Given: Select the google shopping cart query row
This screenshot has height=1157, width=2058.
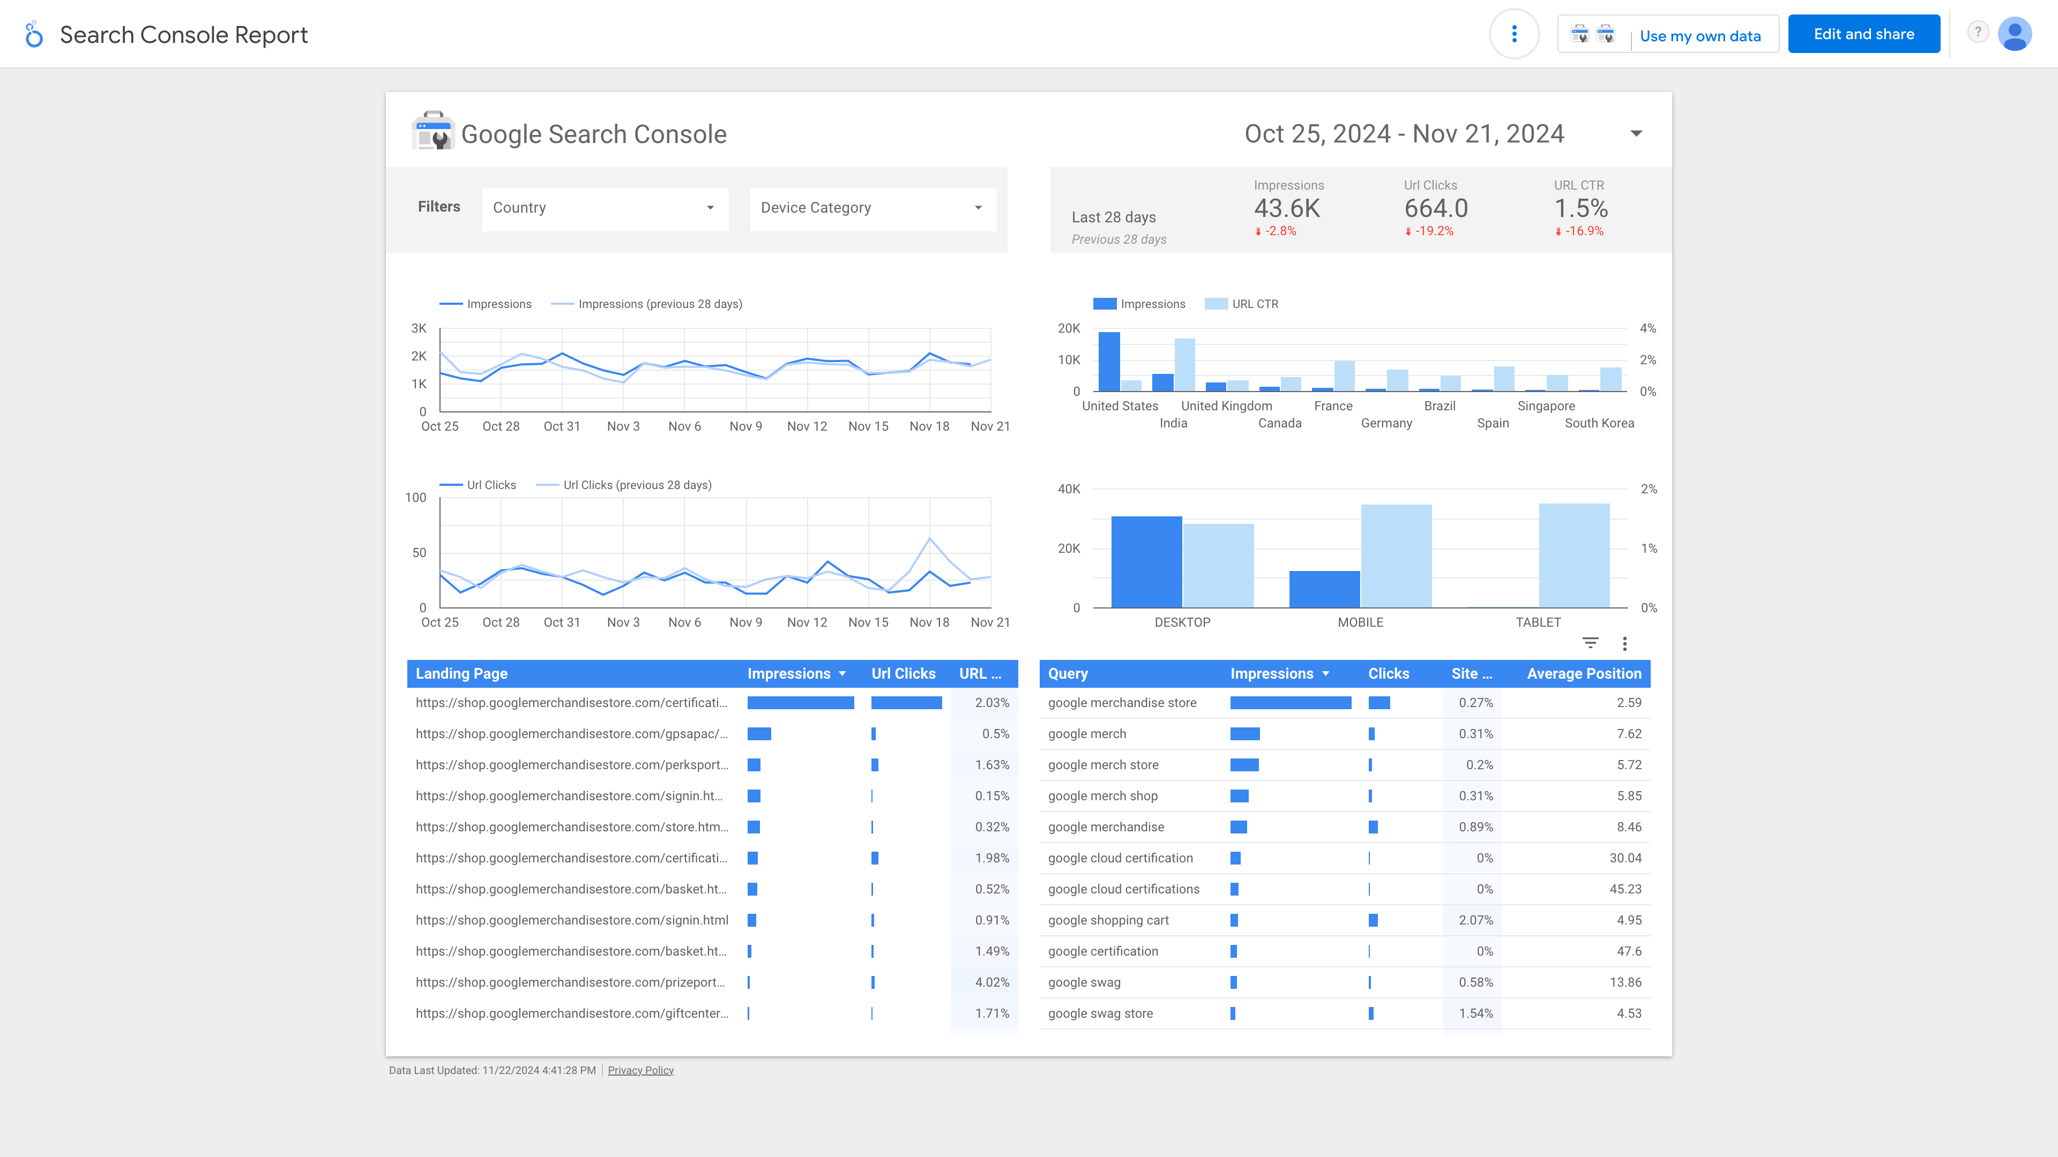Looking at the screenshot, I should tap(1345, 921).
